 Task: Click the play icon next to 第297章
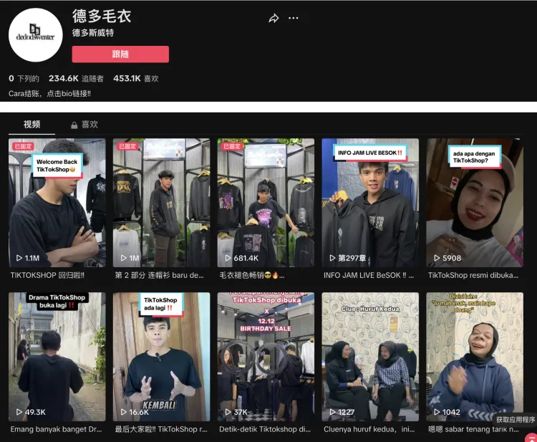(x=332, y=258)
